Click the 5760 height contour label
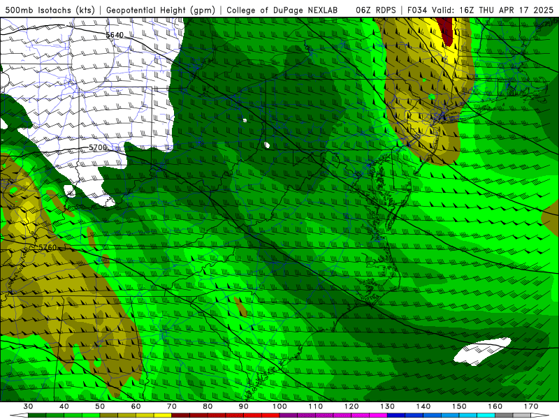 point(48,247)
